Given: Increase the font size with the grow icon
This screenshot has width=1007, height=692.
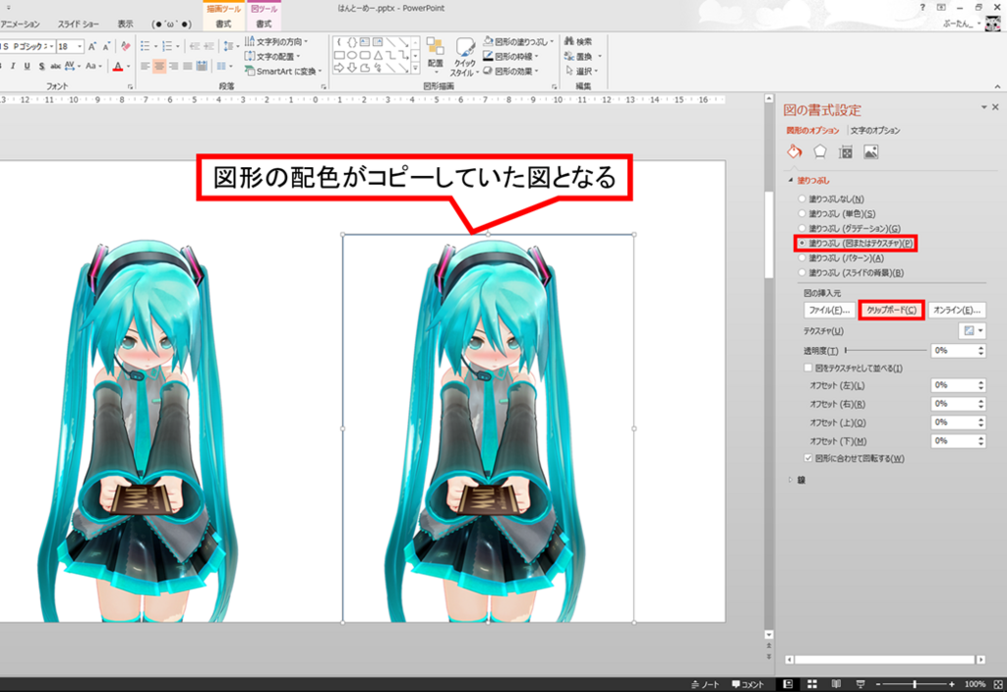Looking at the screenshot, I should (x=92, y=46).
